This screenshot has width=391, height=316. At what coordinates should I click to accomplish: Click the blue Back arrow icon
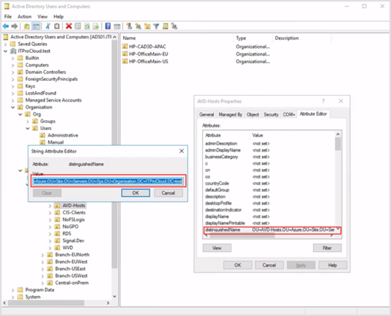[6, 26]
